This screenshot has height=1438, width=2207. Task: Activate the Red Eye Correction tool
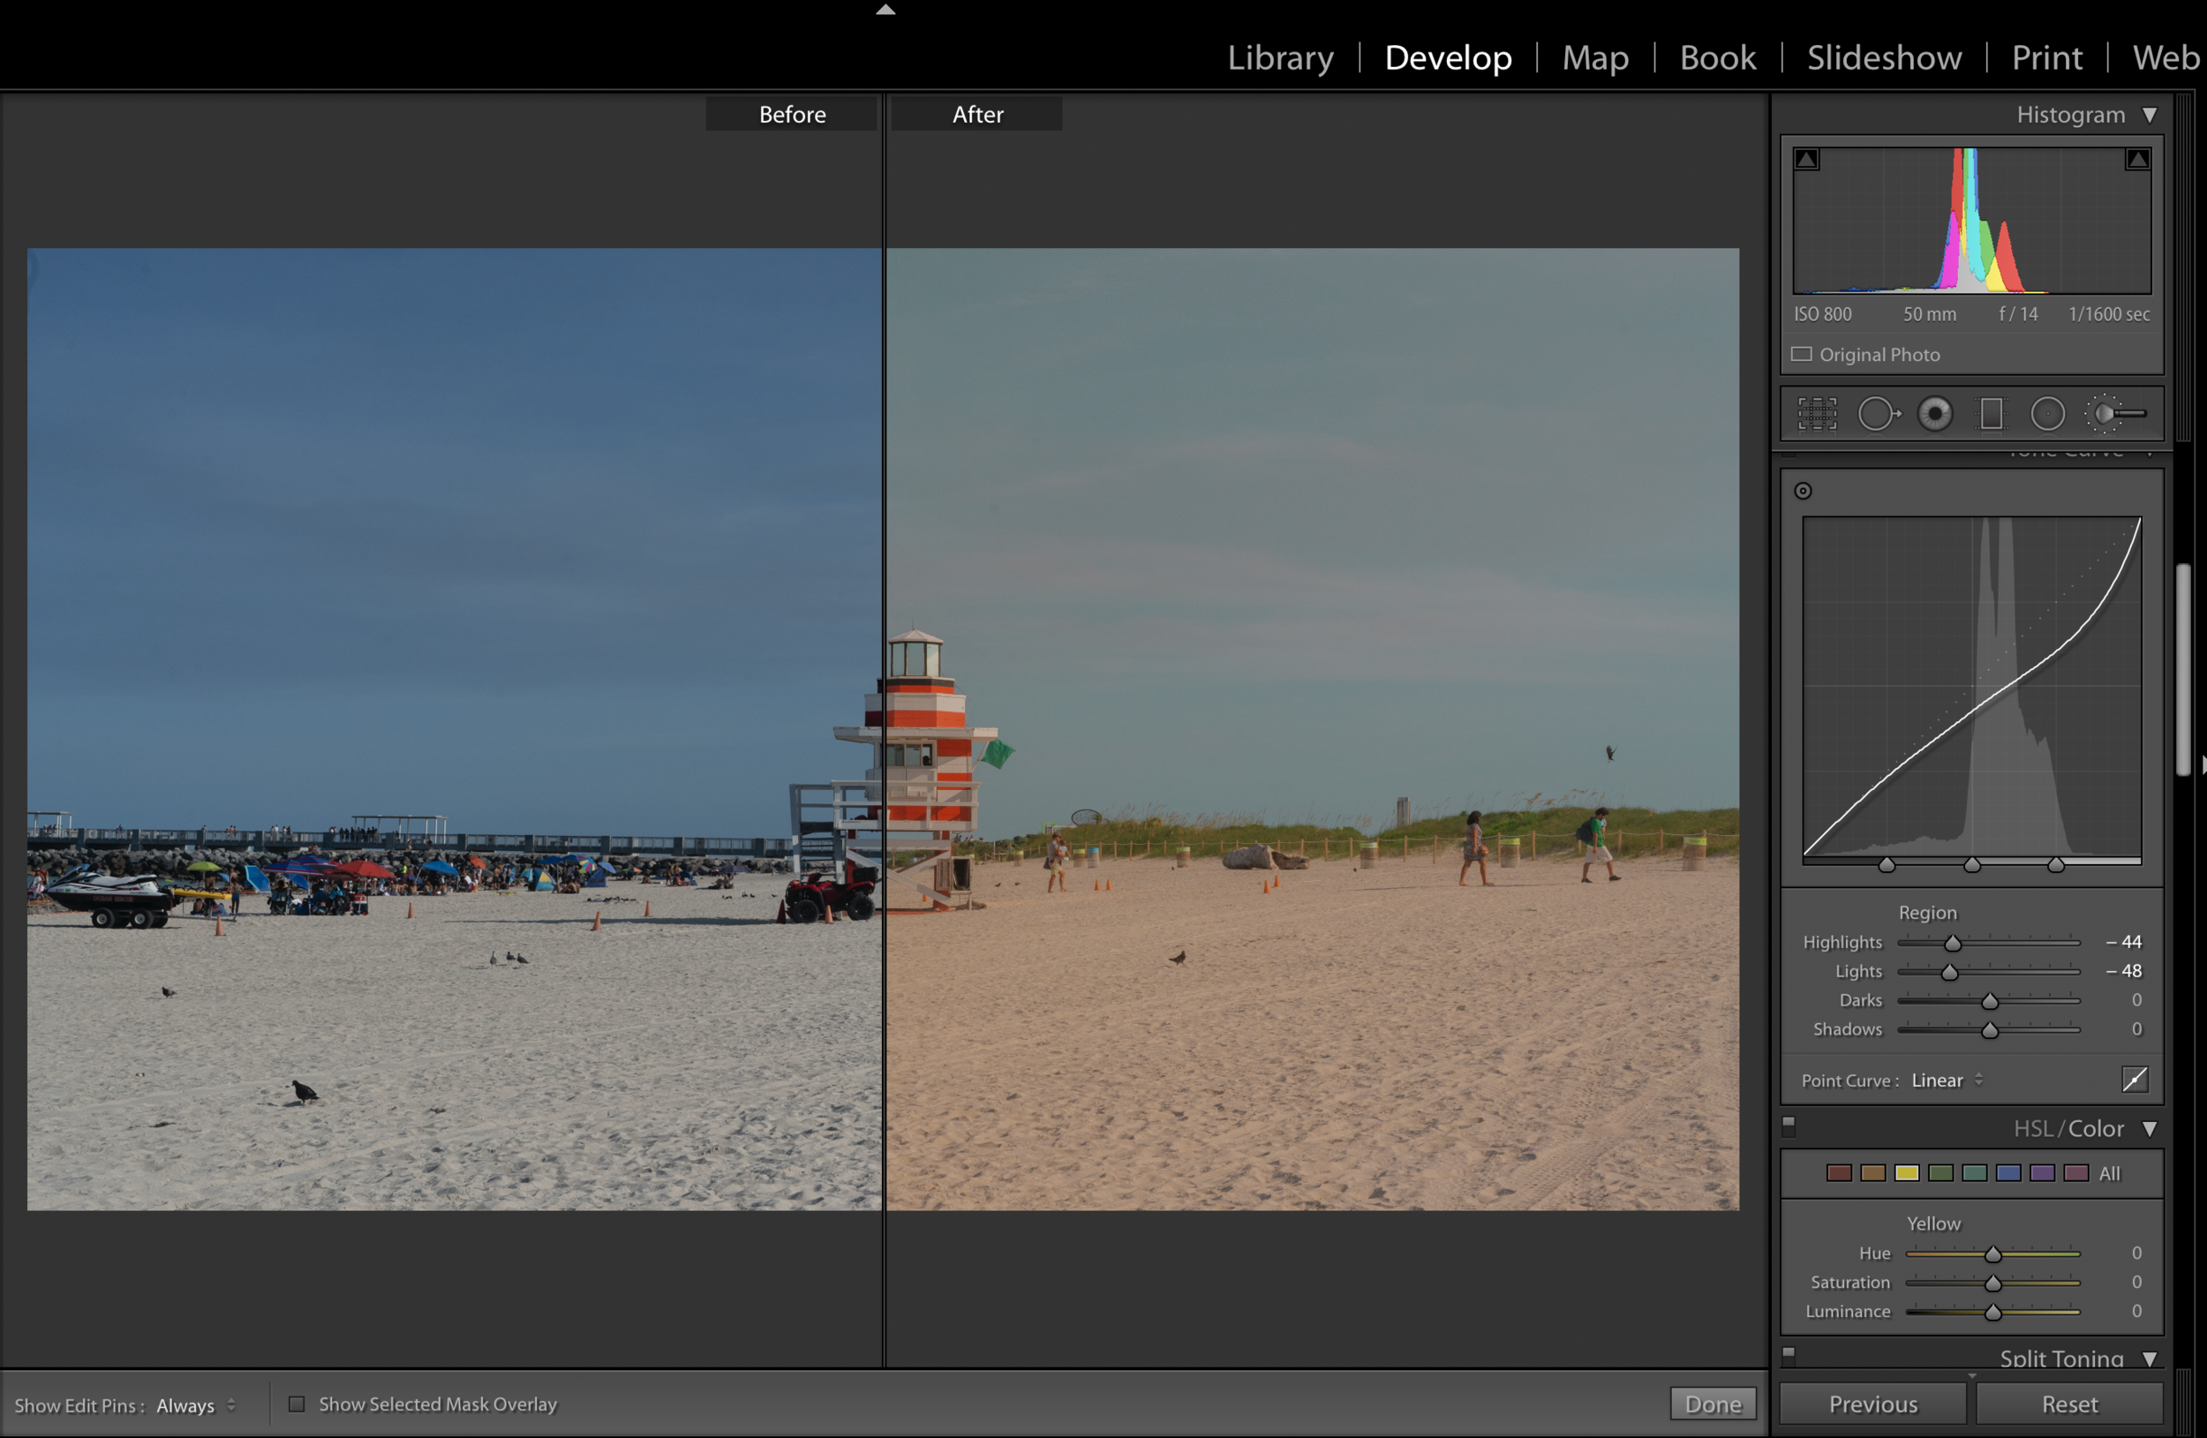[1935, 413]
